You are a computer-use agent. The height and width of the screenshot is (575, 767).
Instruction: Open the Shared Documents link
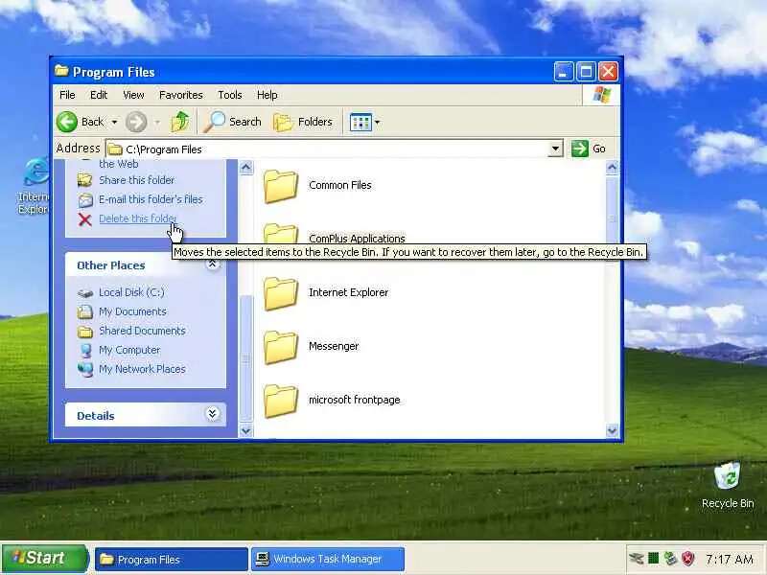tap(142, 331)
